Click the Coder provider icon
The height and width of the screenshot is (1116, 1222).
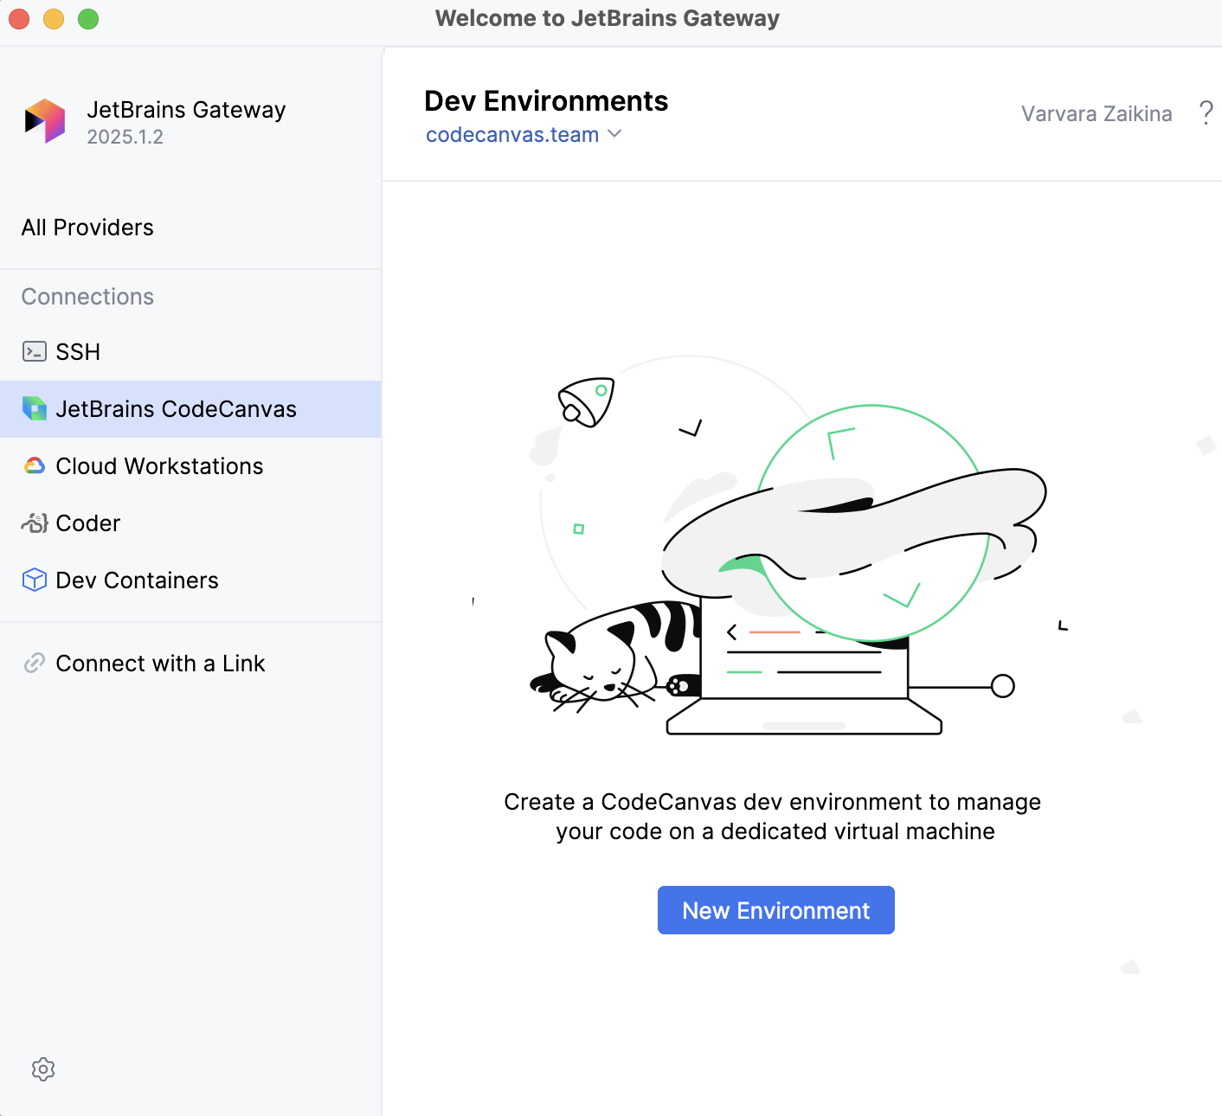35,523
